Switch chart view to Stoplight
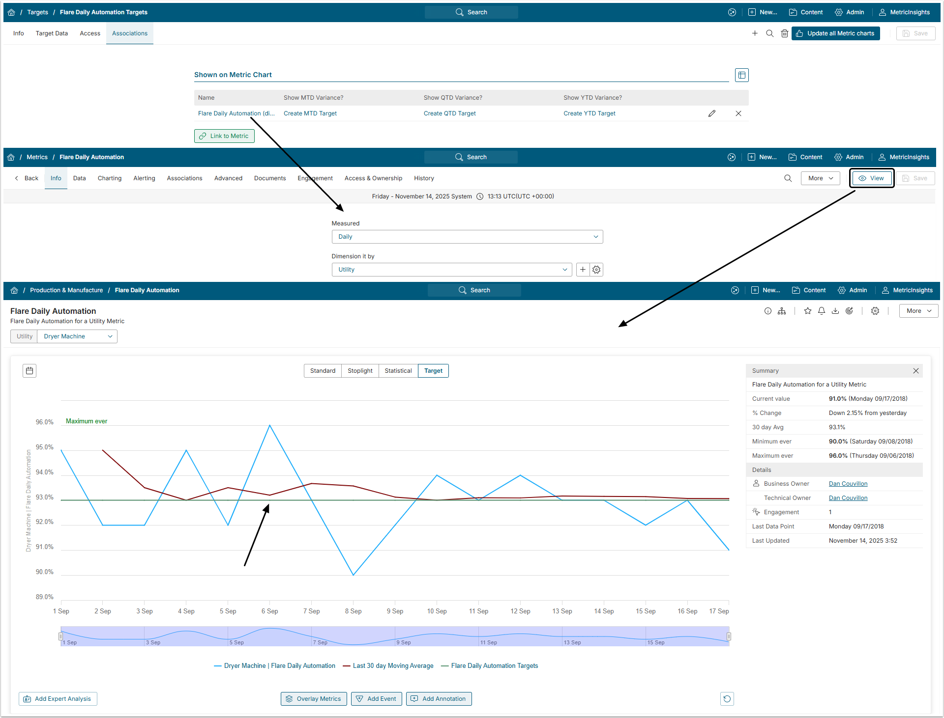 click(360, 371)
